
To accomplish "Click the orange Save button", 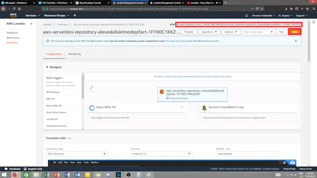I will (295, 32).
